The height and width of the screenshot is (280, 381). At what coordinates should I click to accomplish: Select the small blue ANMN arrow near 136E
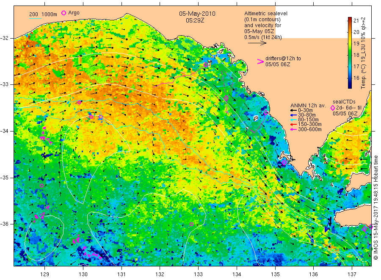[x=311, y=238]
